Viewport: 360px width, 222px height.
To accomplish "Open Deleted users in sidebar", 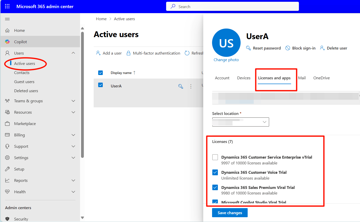I will click(x=26, y=91).
